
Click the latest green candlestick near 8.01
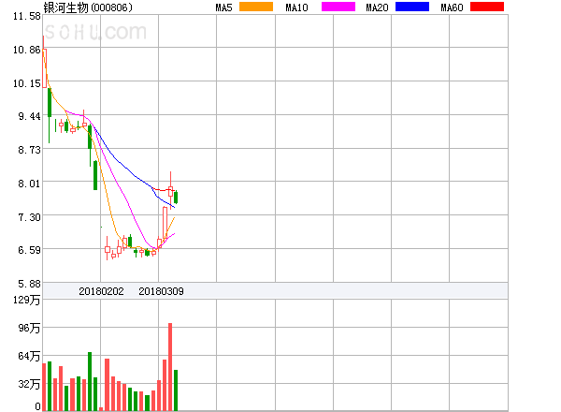click(x=176, y=198)
